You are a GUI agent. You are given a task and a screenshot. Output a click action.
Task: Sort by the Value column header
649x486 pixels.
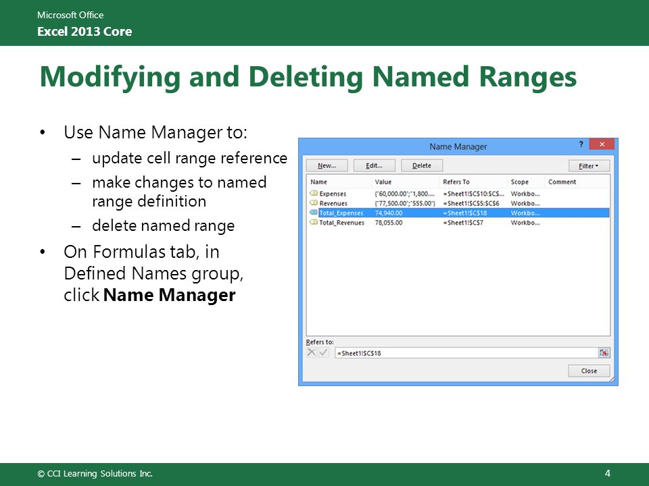[406, 182]
